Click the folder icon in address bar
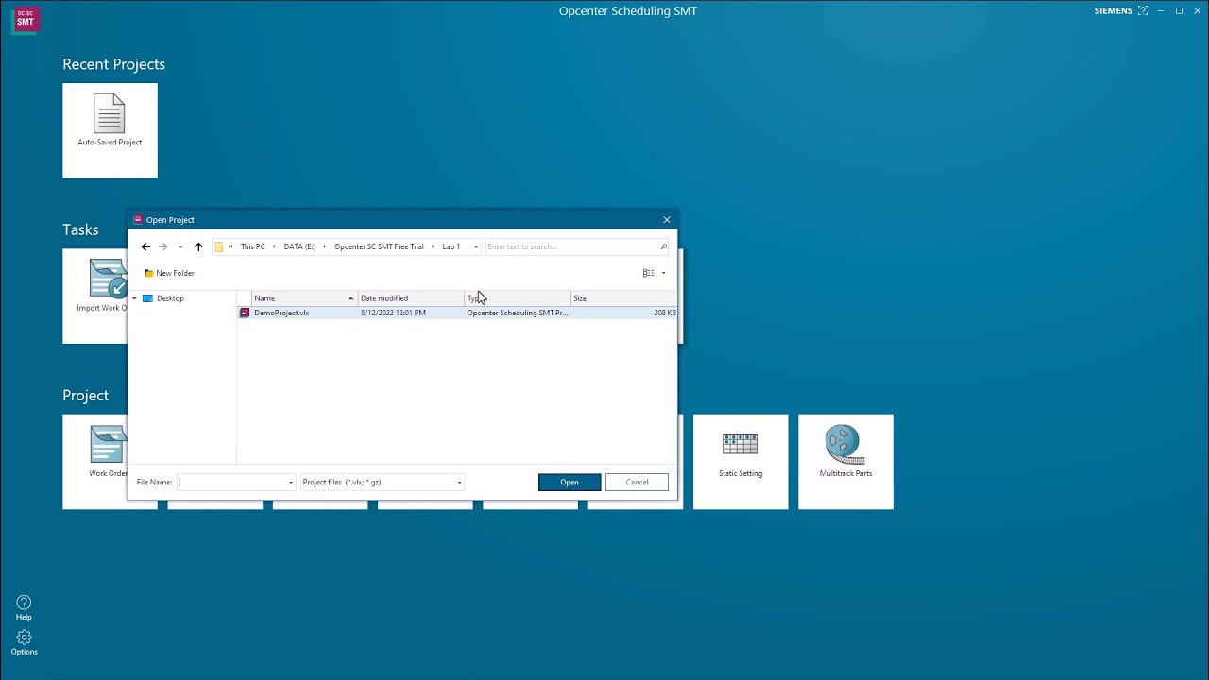Image resolution: width=1209 pixels, height=680 pixels. click(x=219, y=246)
